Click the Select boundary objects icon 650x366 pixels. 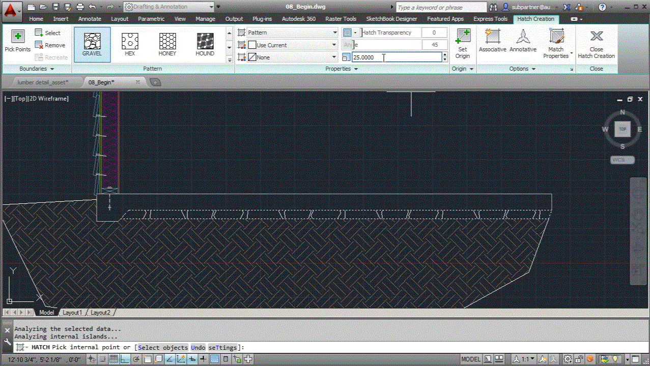click(x=39, y=33)
